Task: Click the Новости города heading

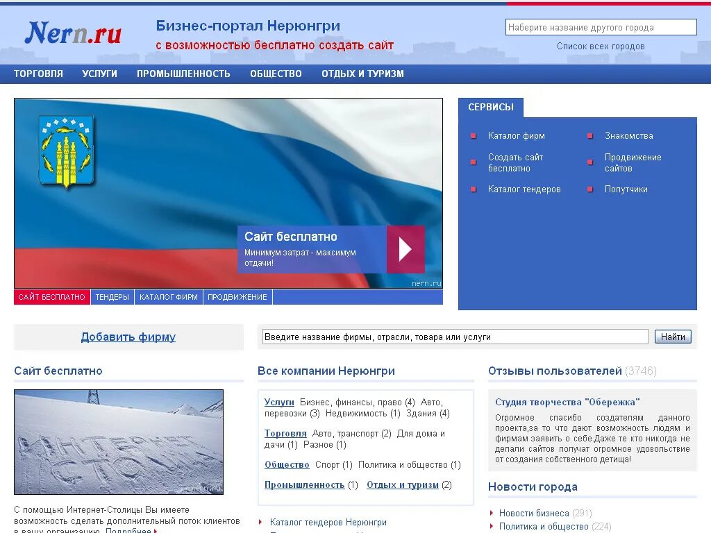Action: [533, 487]
